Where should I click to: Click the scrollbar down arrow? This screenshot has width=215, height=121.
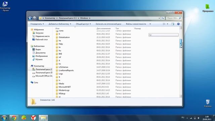181,96
